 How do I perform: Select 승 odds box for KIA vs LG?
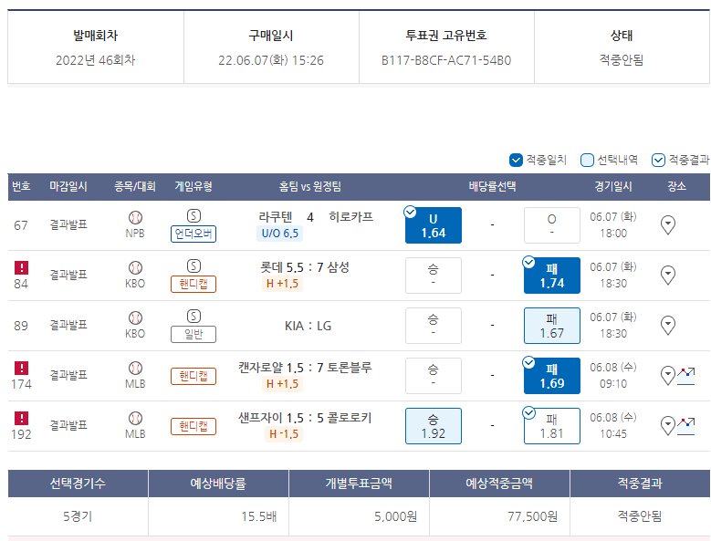(x=434, y=326)
